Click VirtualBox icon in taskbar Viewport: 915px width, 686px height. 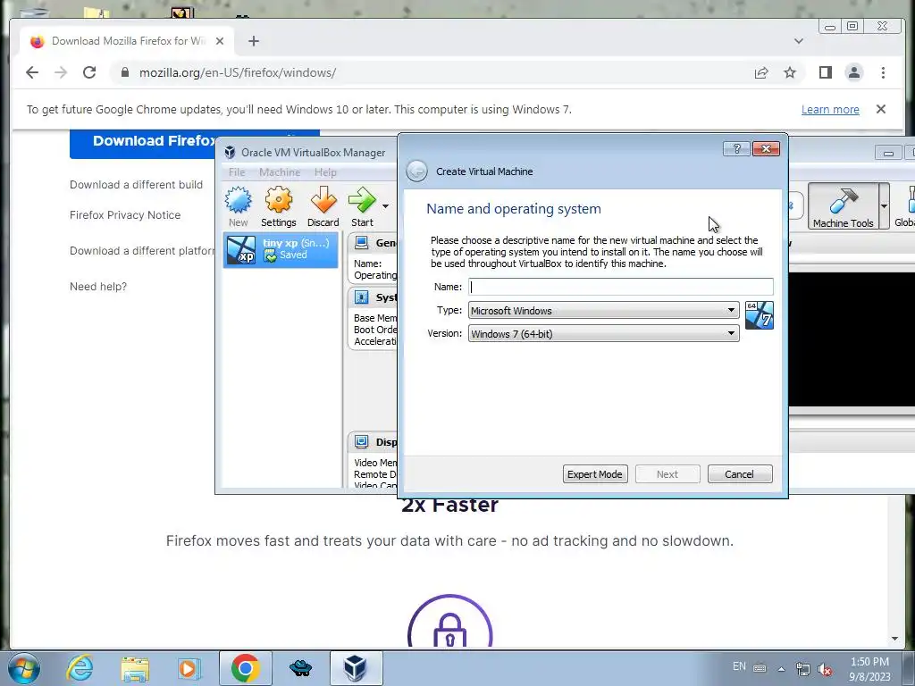click(356, 668)
